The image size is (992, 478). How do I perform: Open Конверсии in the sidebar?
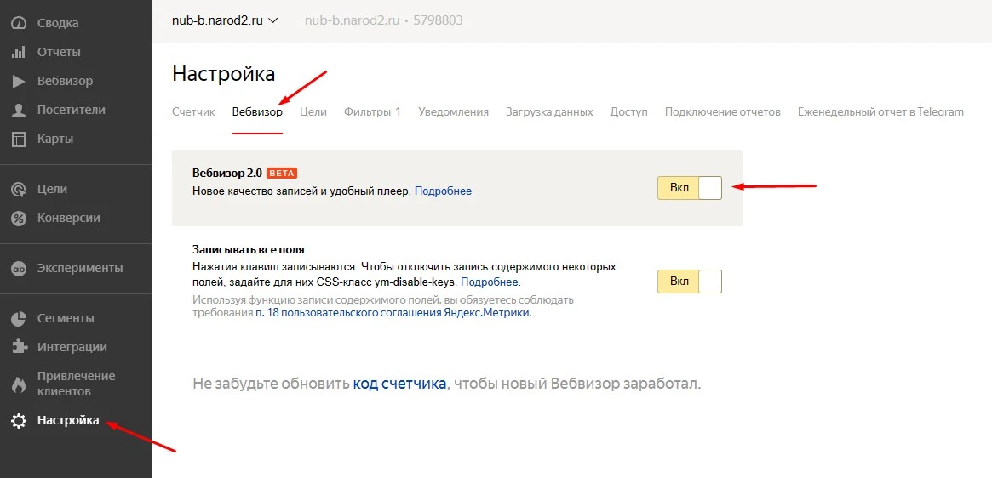pyautogui.click(x=69, y=218)
